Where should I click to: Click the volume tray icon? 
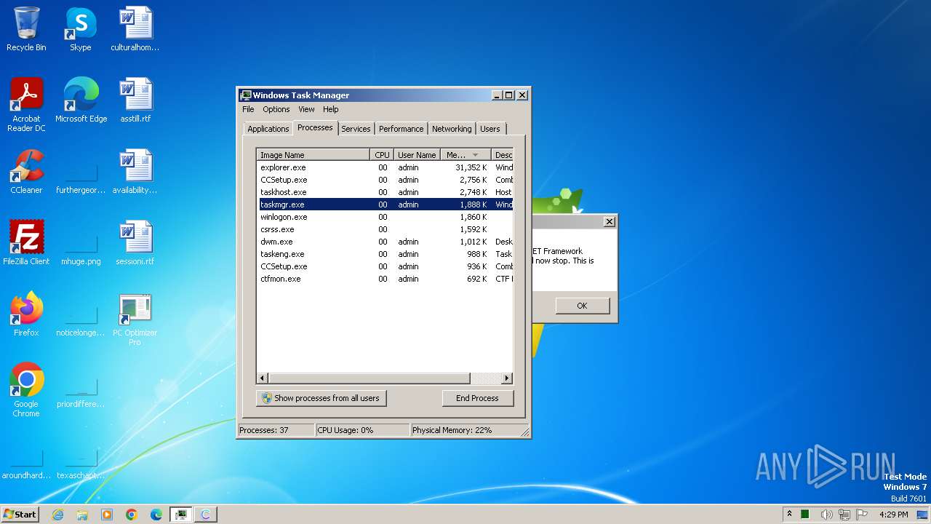826,515
